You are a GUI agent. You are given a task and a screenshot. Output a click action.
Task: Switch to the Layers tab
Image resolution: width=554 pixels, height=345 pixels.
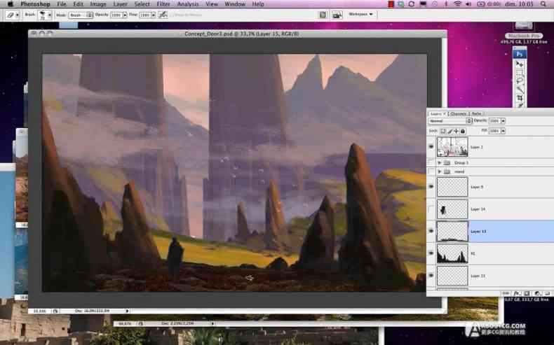(x=436, y=114)
